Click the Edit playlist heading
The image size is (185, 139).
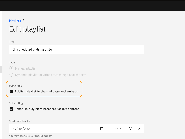(27, 29)
